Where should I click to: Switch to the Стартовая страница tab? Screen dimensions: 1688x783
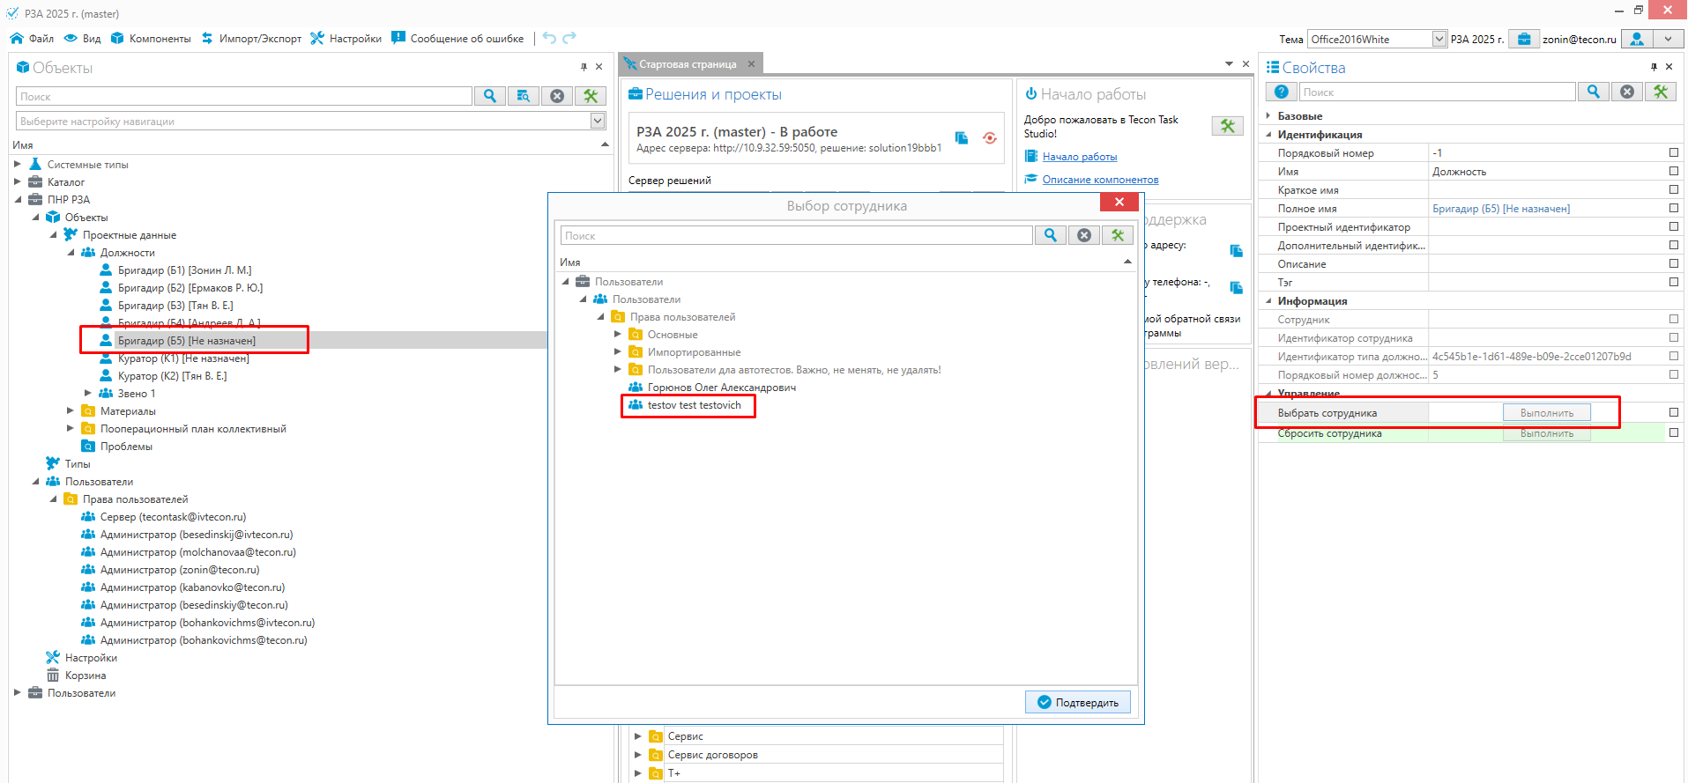click(687, 64)
